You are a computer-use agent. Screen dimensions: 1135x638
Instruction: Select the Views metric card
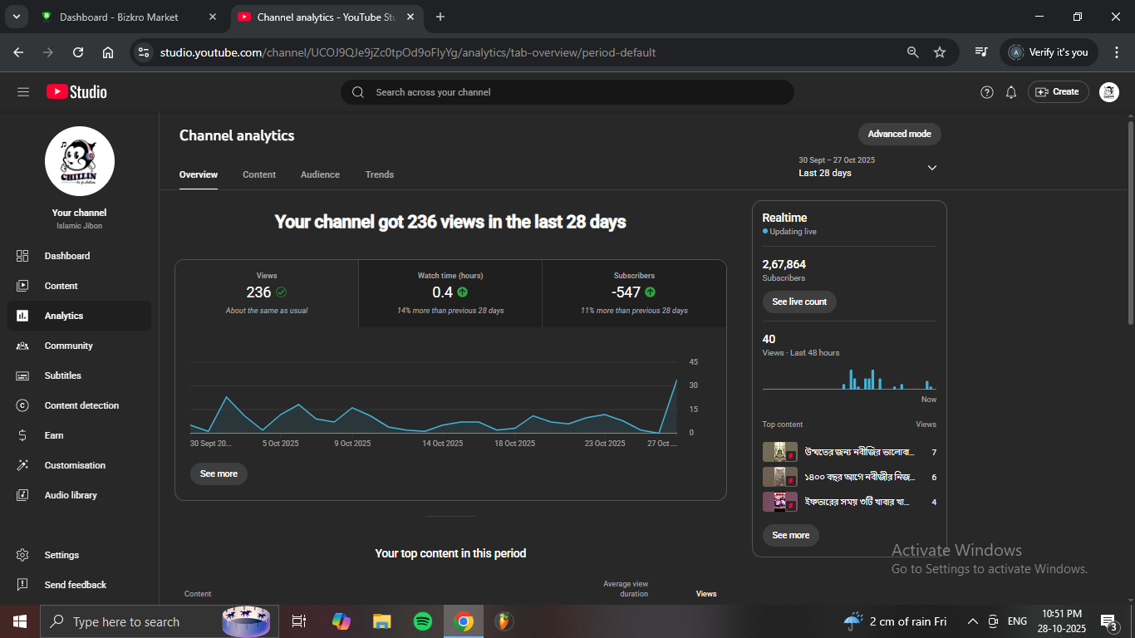point(267,293)
